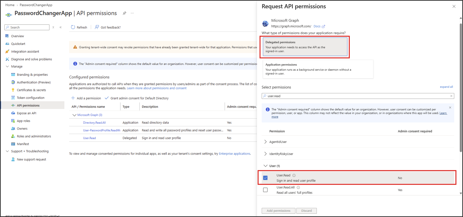Image resolution: width=463 pixels, height=217 pixels.
Task: Click the Overview grid icon
Action: [7, 36]
